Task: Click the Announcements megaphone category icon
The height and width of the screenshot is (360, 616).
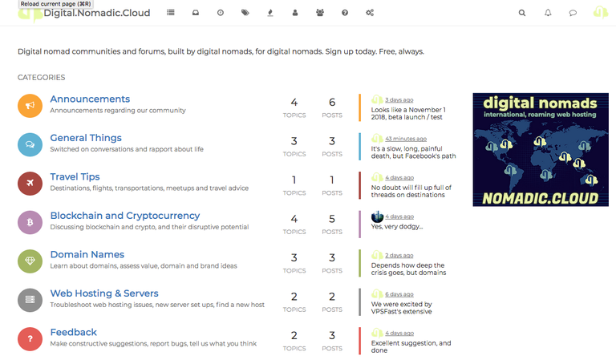Action: pyautogui.click(x=30, y=106)
